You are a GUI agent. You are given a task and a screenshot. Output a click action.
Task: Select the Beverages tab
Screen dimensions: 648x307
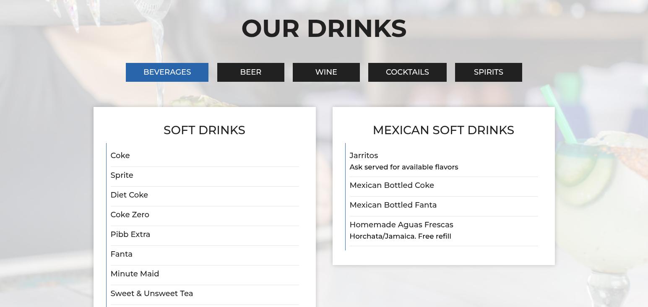pos(167,72)
